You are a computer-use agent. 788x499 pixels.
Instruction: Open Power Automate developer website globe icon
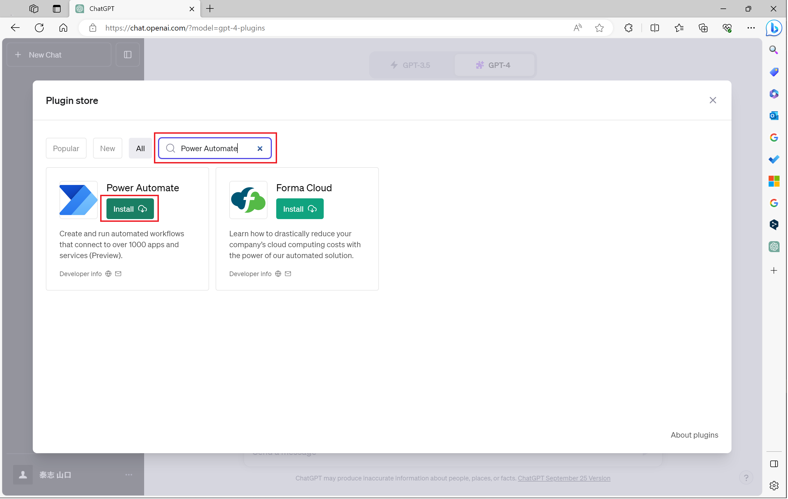point(108,274)
